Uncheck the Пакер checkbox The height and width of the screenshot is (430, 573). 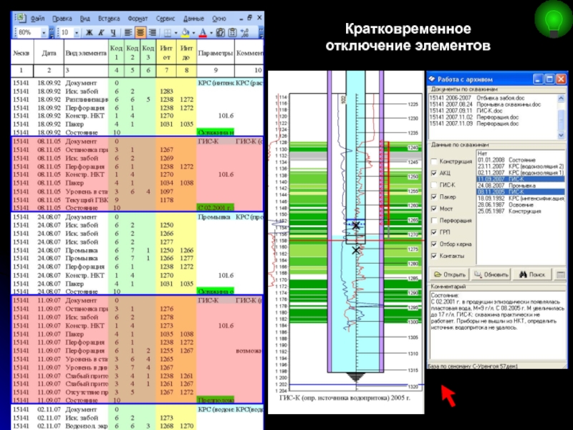click(x=433, y=196)
